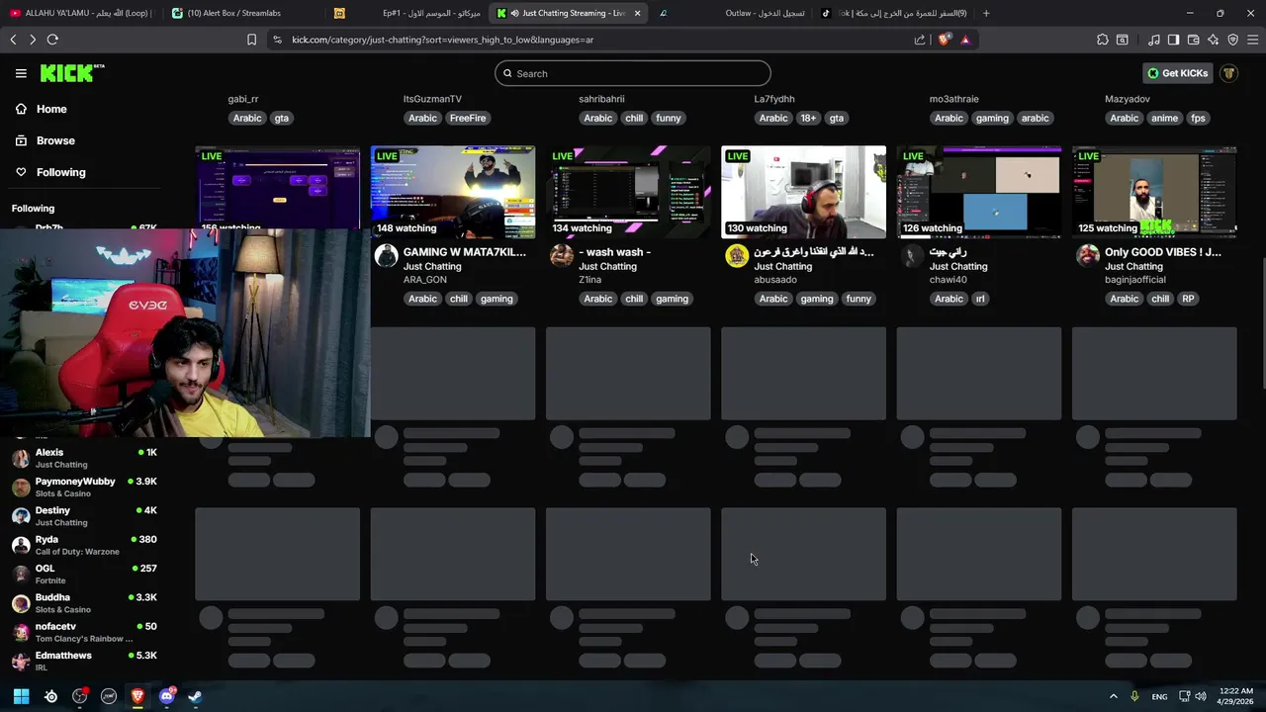
Task: Expand hidden system tray icons
Action: pos(1113,696)
